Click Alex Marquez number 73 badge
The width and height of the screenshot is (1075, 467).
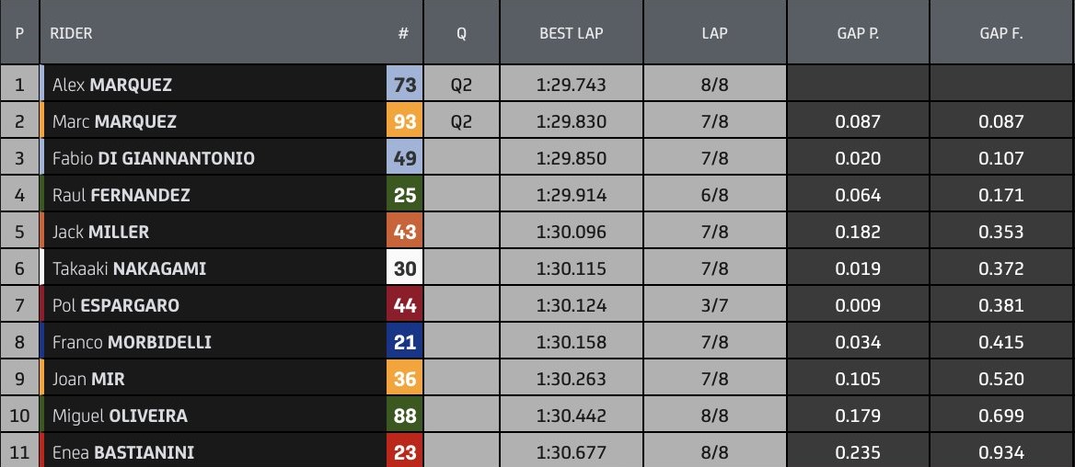point(404,85)
